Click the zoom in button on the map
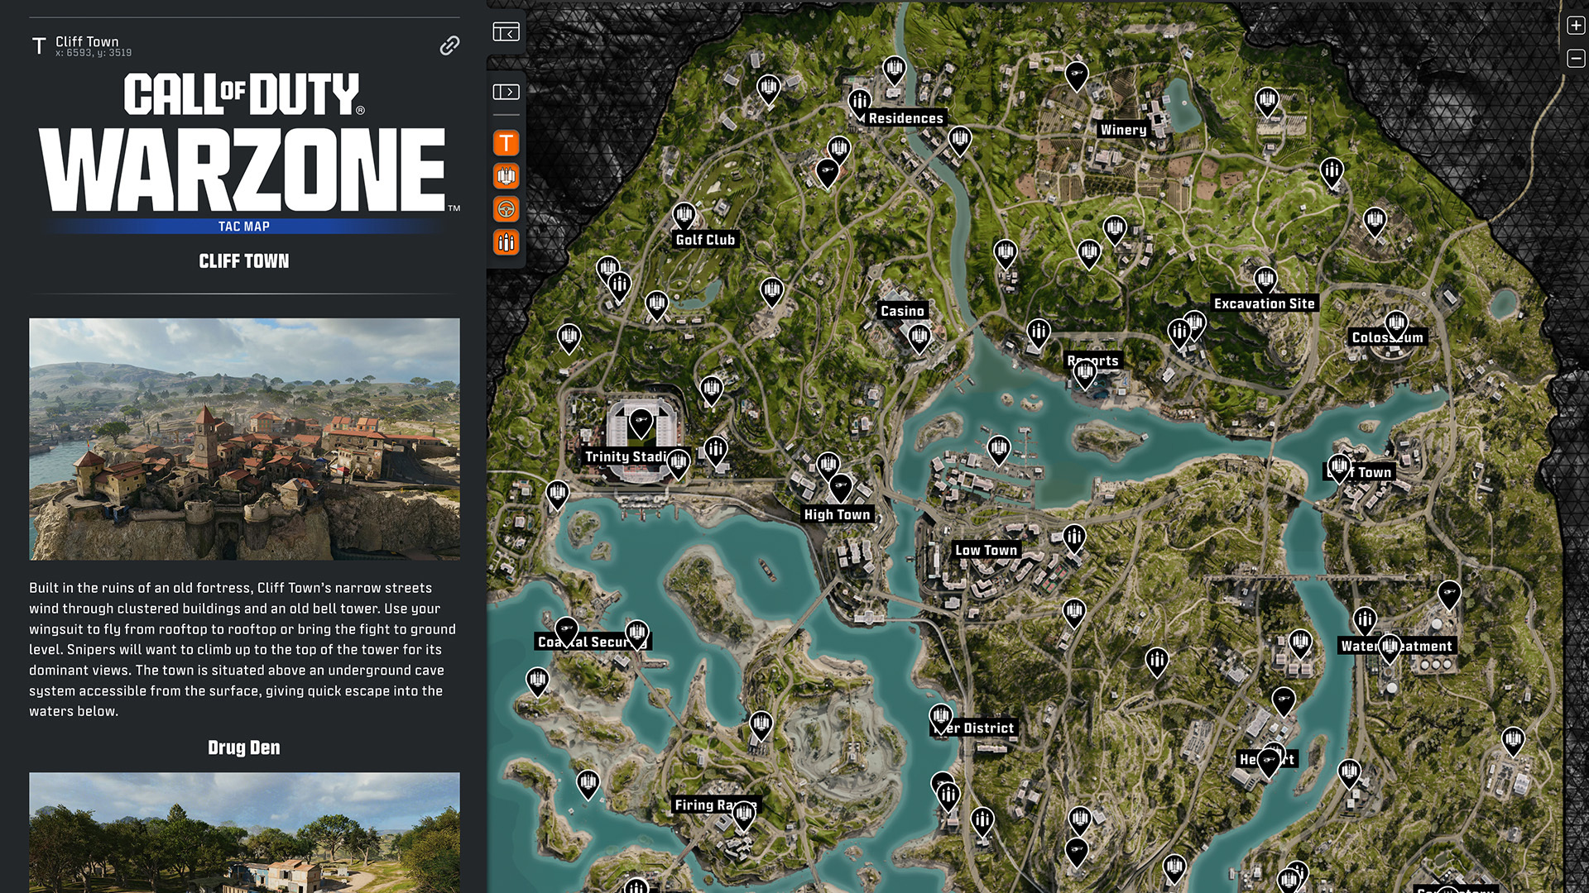The image size is (1589, 893). [1575, 25]
